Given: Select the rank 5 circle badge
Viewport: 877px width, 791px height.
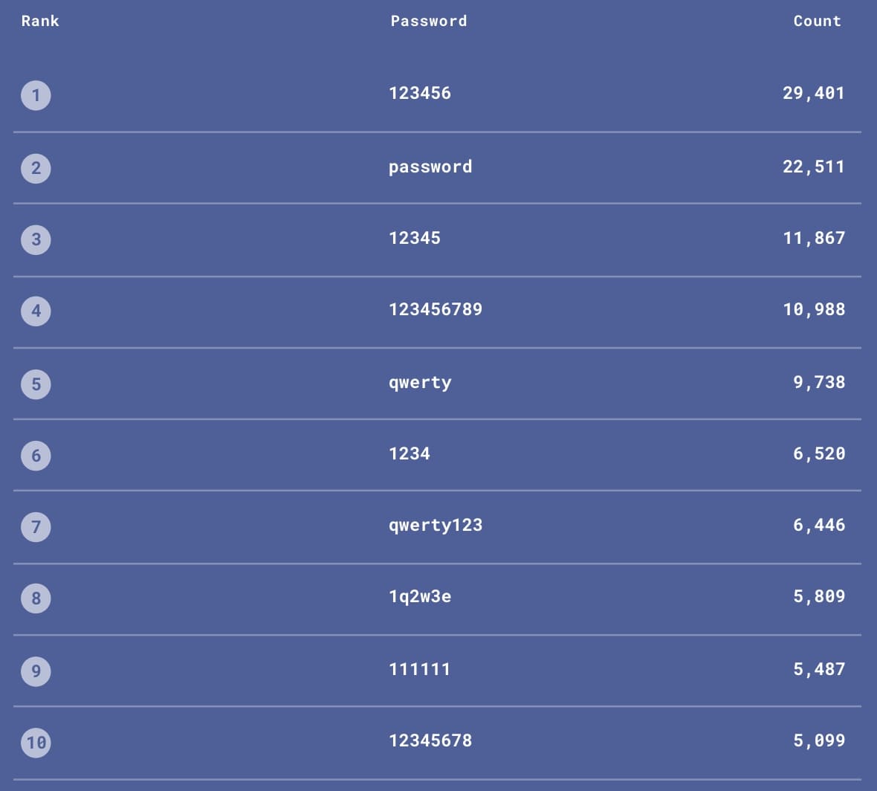Looking at the screenshot, I should [x=36, y=384].
